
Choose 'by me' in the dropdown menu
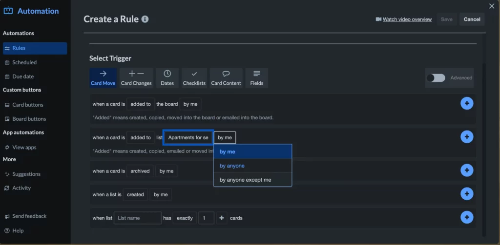click(252, 152)
